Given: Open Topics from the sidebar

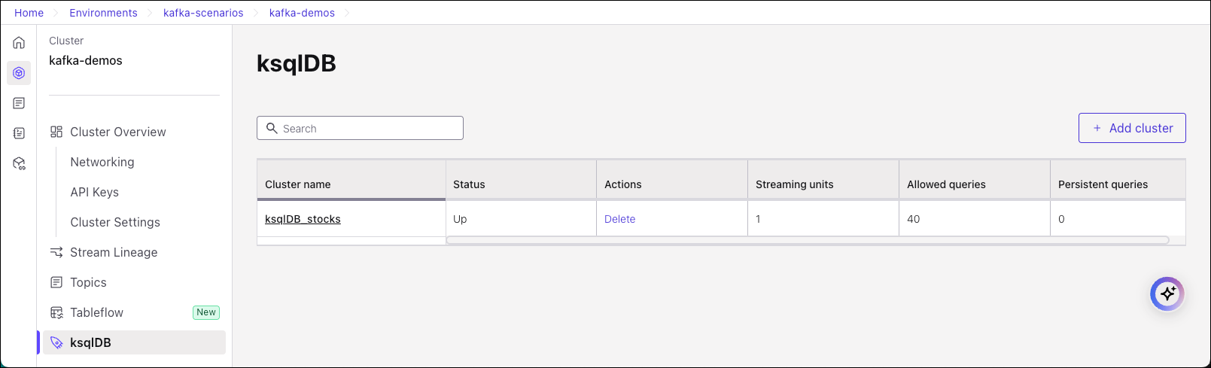Looking at the screenshot, I should tap(88, 282).
